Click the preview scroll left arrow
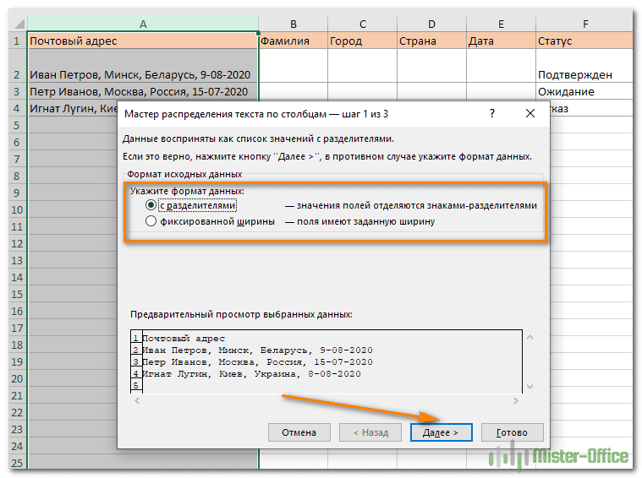Screen dimensions: 642x478 (x=138, y=401)
